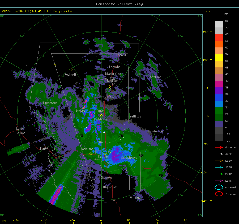Click the yellow diamond marker below RedDeer
239x224 pixels.
pos(109,87)
